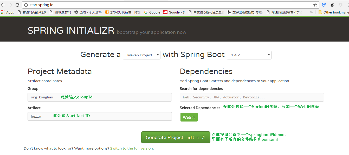Click the blue shield extension icon
The height and width of the screenshot is (155, 349).
pos(324,5)
